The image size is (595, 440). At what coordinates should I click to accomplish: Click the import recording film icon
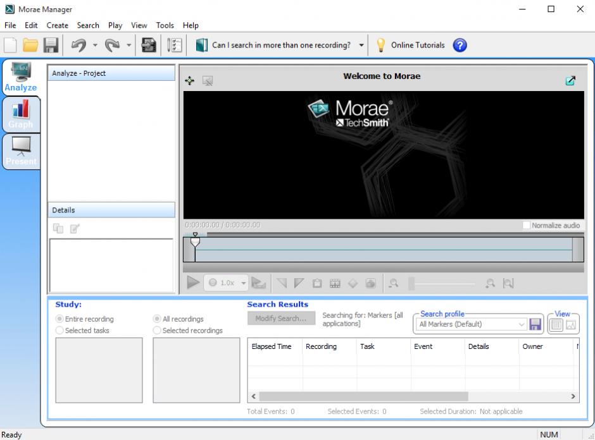coord(148,45)
